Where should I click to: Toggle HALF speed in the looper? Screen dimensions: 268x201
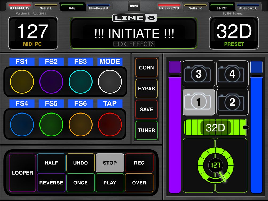(51, 163)
